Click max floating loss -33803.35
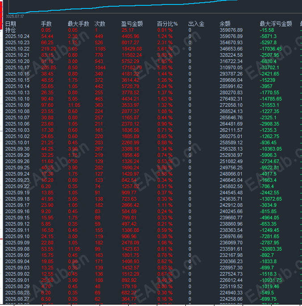The width and height of the screenshot is (302, 306). click(271, 249)
